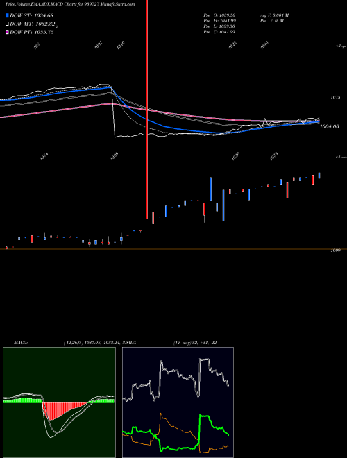This screenshot has height=458, width=347.
Task: Click the 'Pre L: 1039.50' low value
Action: tap(219, 26)
